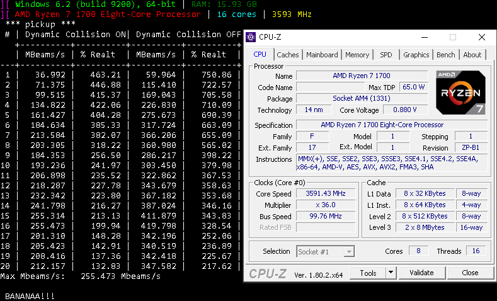This screenshot has height=301, width=497.
Task: Select the CPU tab
Action: tap(260, 54)
